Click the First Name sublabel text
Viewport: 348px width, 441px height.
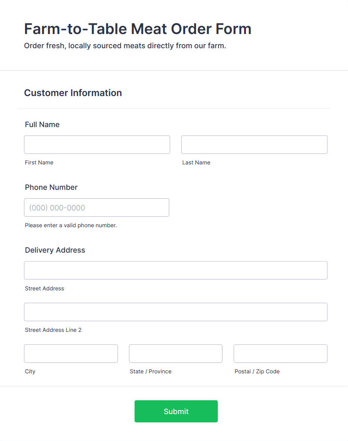39,163
